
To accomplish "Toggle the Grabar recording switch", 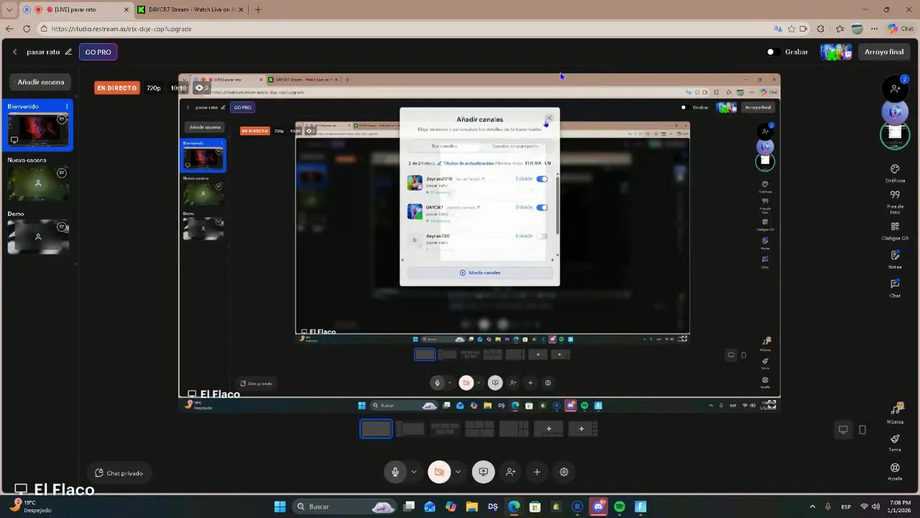I will (x=771, y=52).
